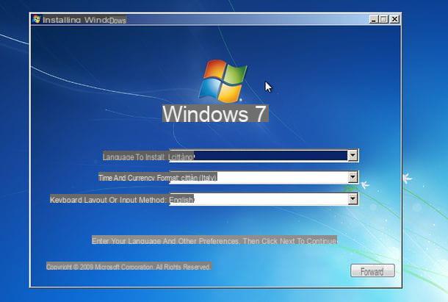
Task: Click the Windows 7 logo flag
Action: (223, 81)
